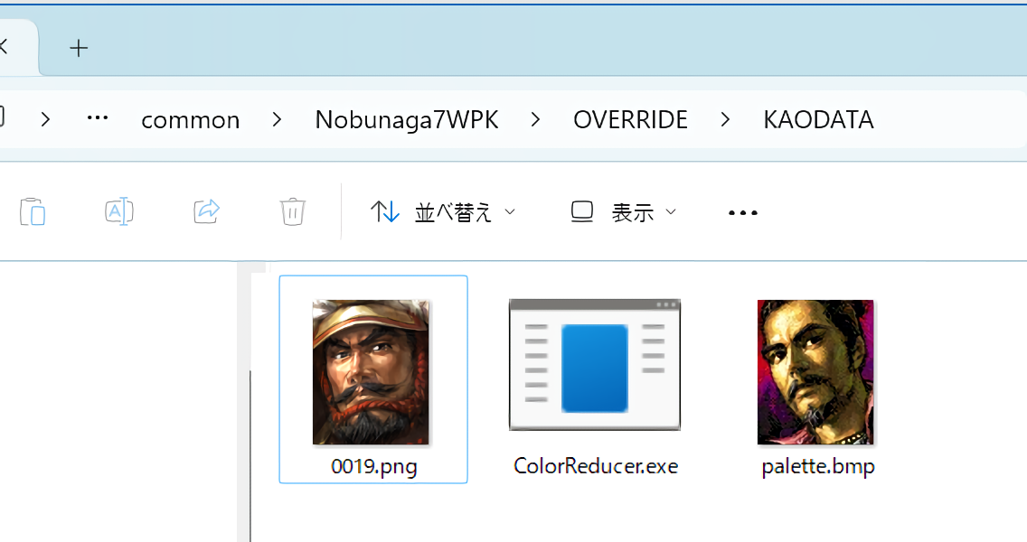Open the 表示 view dropdown
Screen dimensions: 1027x542
click(x=623, y=212)
